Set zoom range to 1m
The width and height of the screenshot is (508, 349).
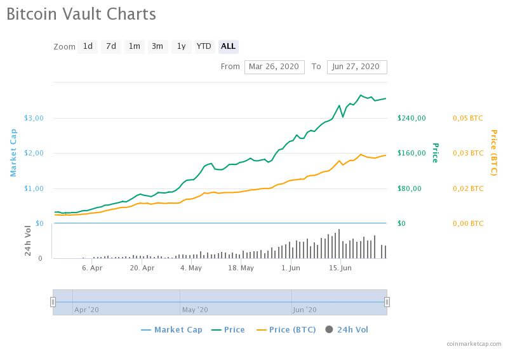pyautogui.click(x=135, y=46)
